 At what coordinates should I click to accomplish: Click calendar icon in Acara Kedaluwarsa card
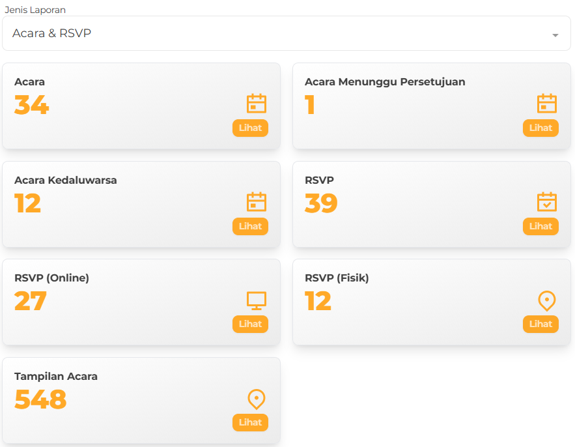coord(257,202)
